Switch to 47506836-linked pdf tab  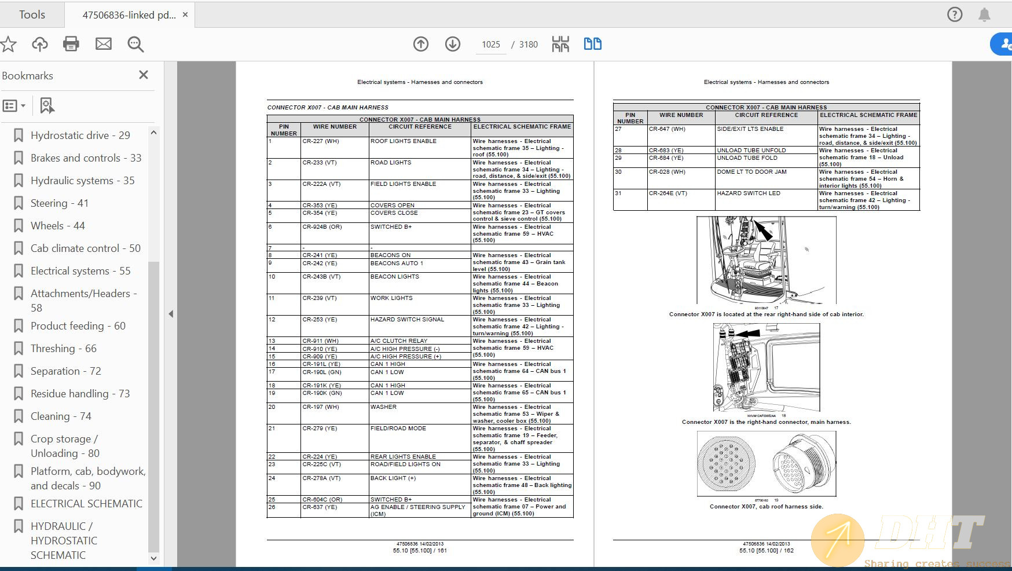129,15
